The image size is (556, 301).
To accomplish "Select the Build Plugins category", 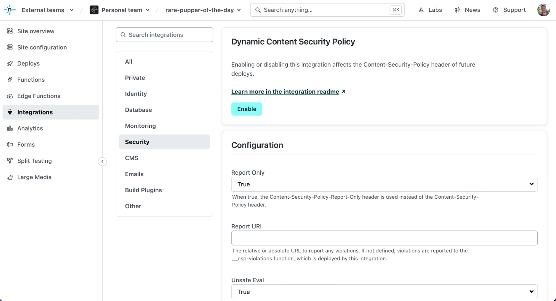I will [x=144, y=190].
